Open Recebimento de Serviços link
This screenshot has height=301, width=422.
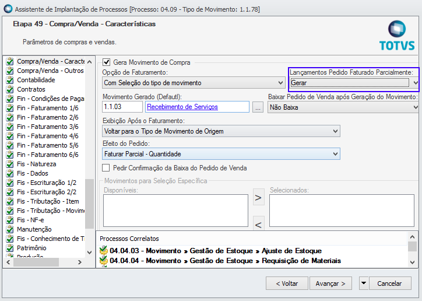(182, 107)
